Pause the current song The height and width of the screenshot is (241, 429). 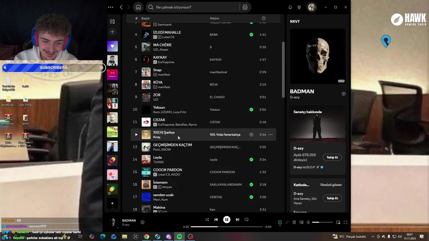click(x=227, y=220)
